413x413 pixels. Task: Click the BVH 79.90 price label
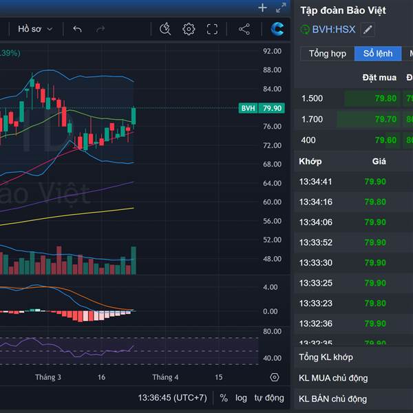click(x=262, y=108)
